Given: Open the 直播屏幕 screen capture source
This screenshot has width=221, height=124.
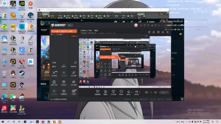Looking at the screenshot, I should 98,93.
